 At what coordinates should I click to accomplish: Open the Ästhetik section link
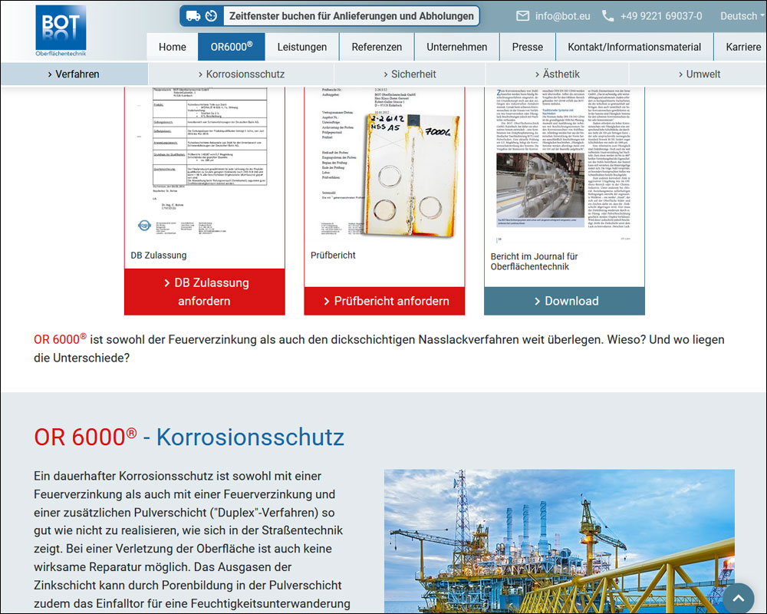[557, 74]
